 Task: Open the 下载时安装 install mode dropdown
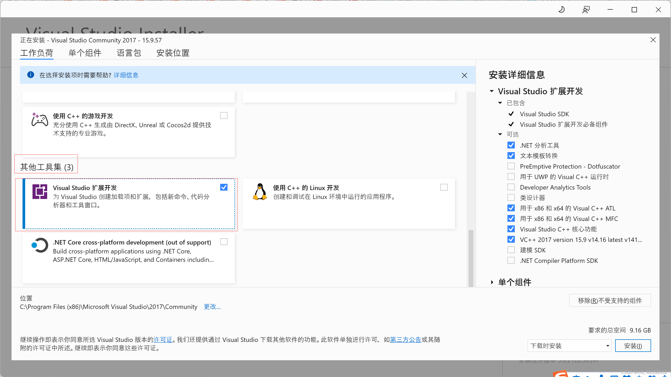(x=569, y=346)
